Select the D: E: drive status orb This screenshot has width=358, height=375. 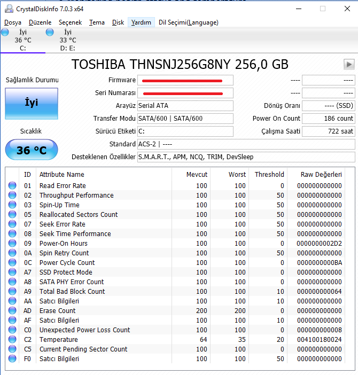point(50,32)
